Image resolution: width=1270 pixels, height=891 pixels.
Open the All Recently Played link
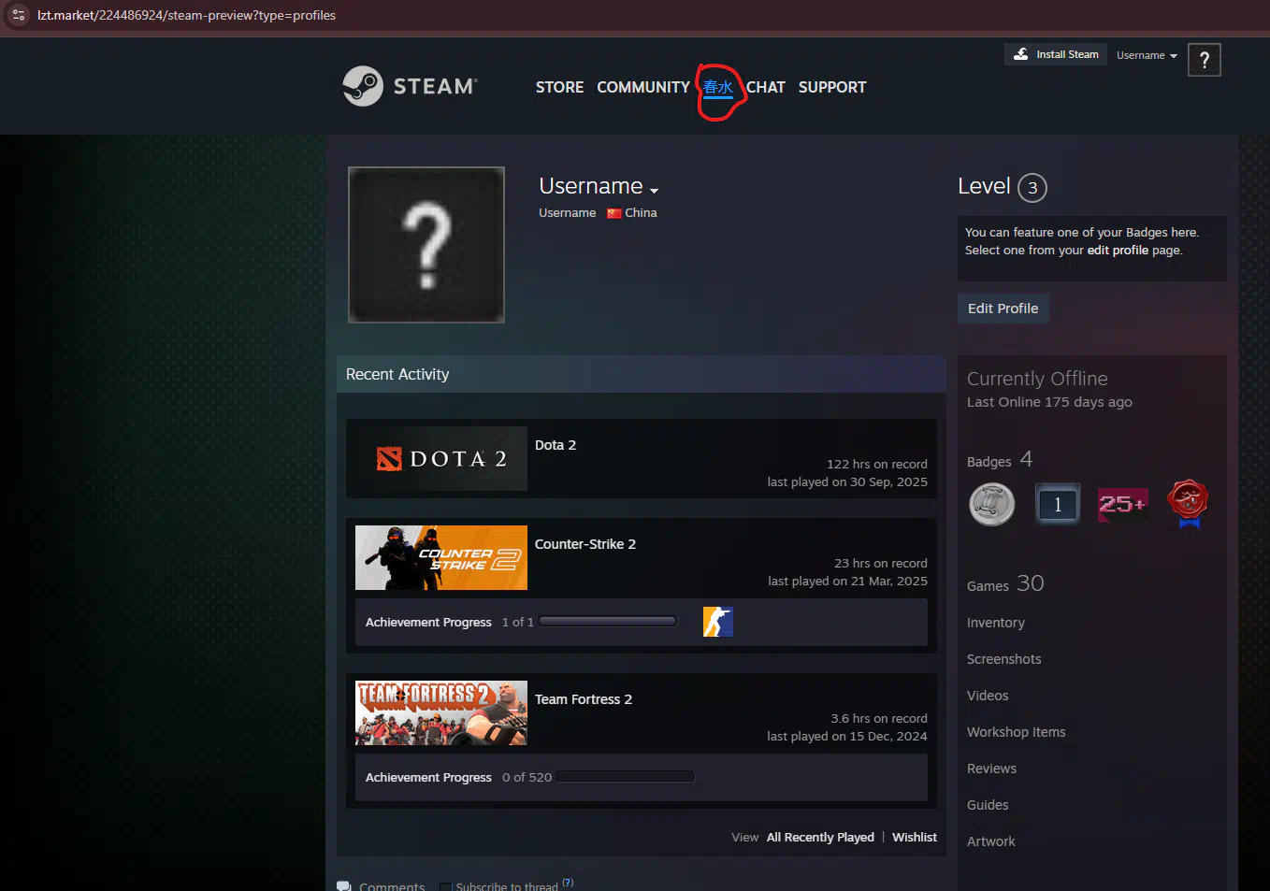[820, 838]
